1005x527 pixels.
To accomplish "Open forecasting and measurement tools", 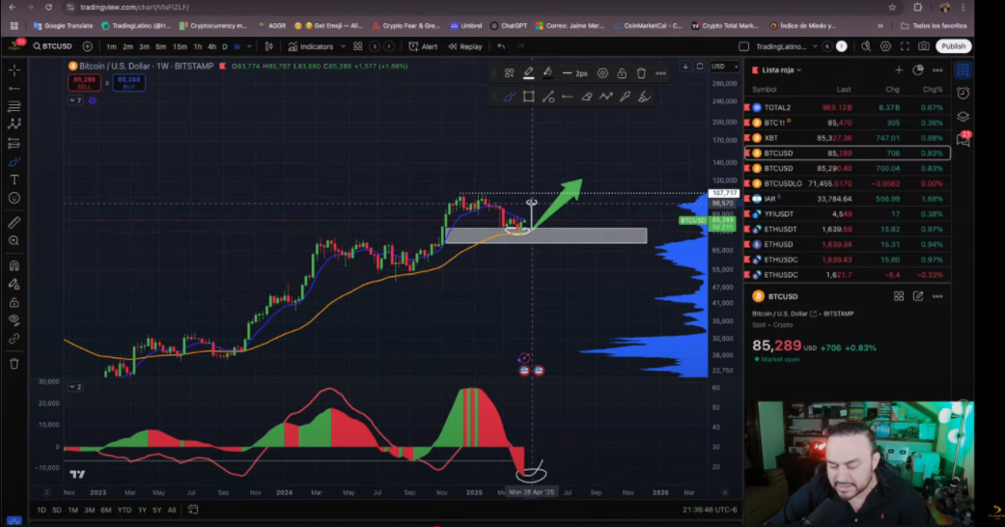I will click(14, 143).
